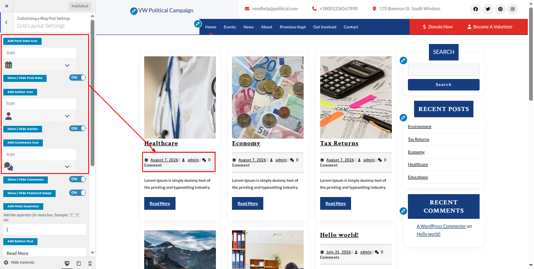Open Get Involved menu item

(x=325, y=27)
